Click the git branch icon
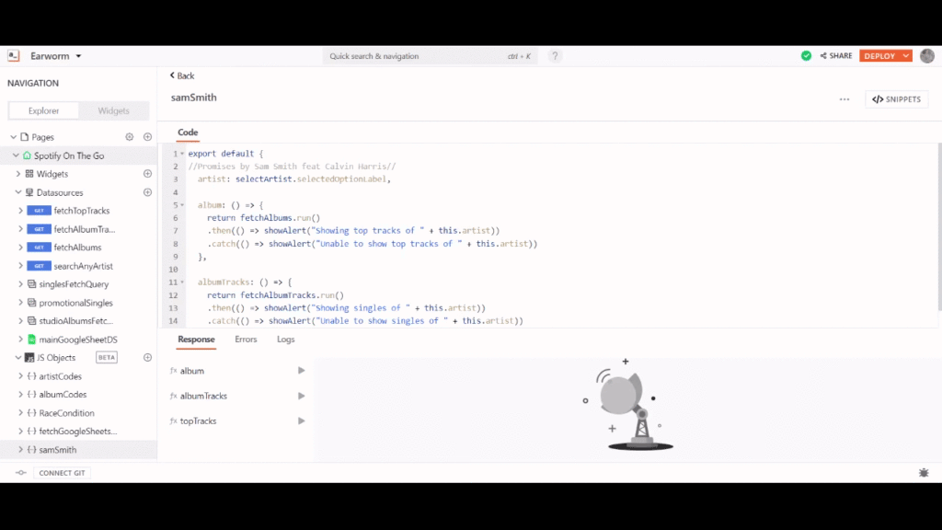Screen dimensions: 942x530 (20, 473)
